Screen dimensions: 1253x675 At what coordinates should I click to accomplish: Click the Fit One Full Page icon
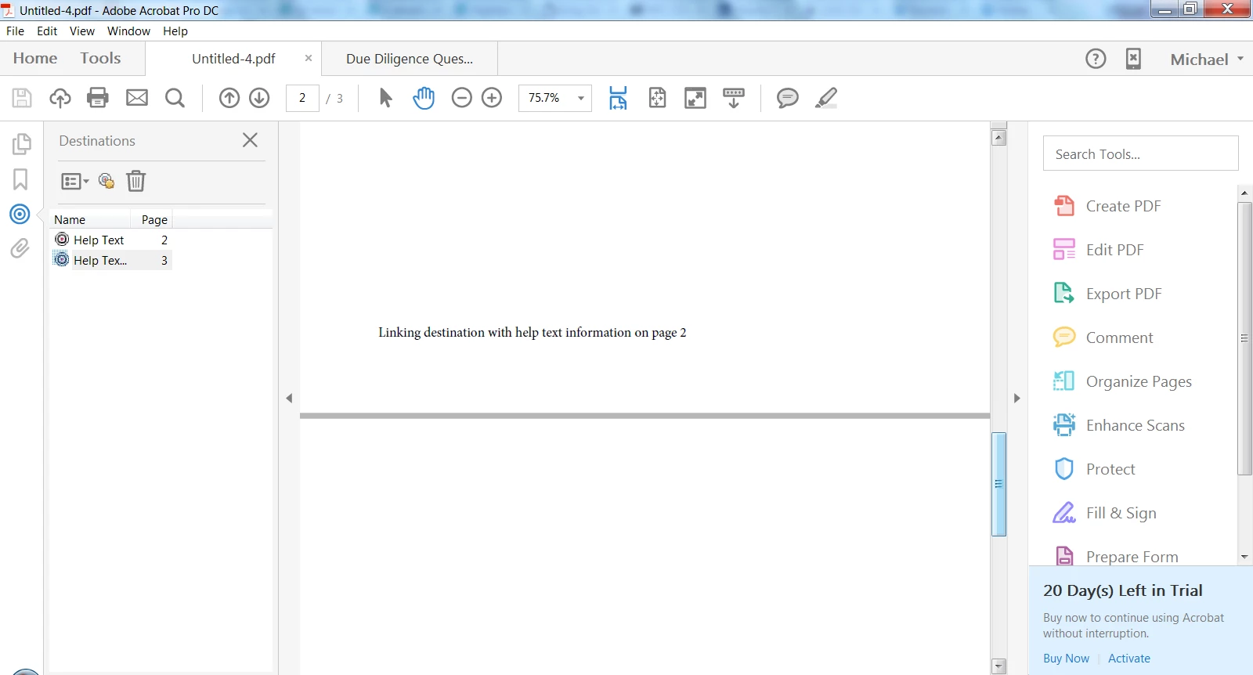coord(657,98)
